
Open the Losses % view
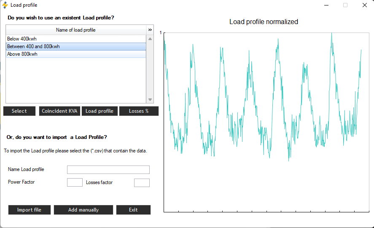point(139,111)
